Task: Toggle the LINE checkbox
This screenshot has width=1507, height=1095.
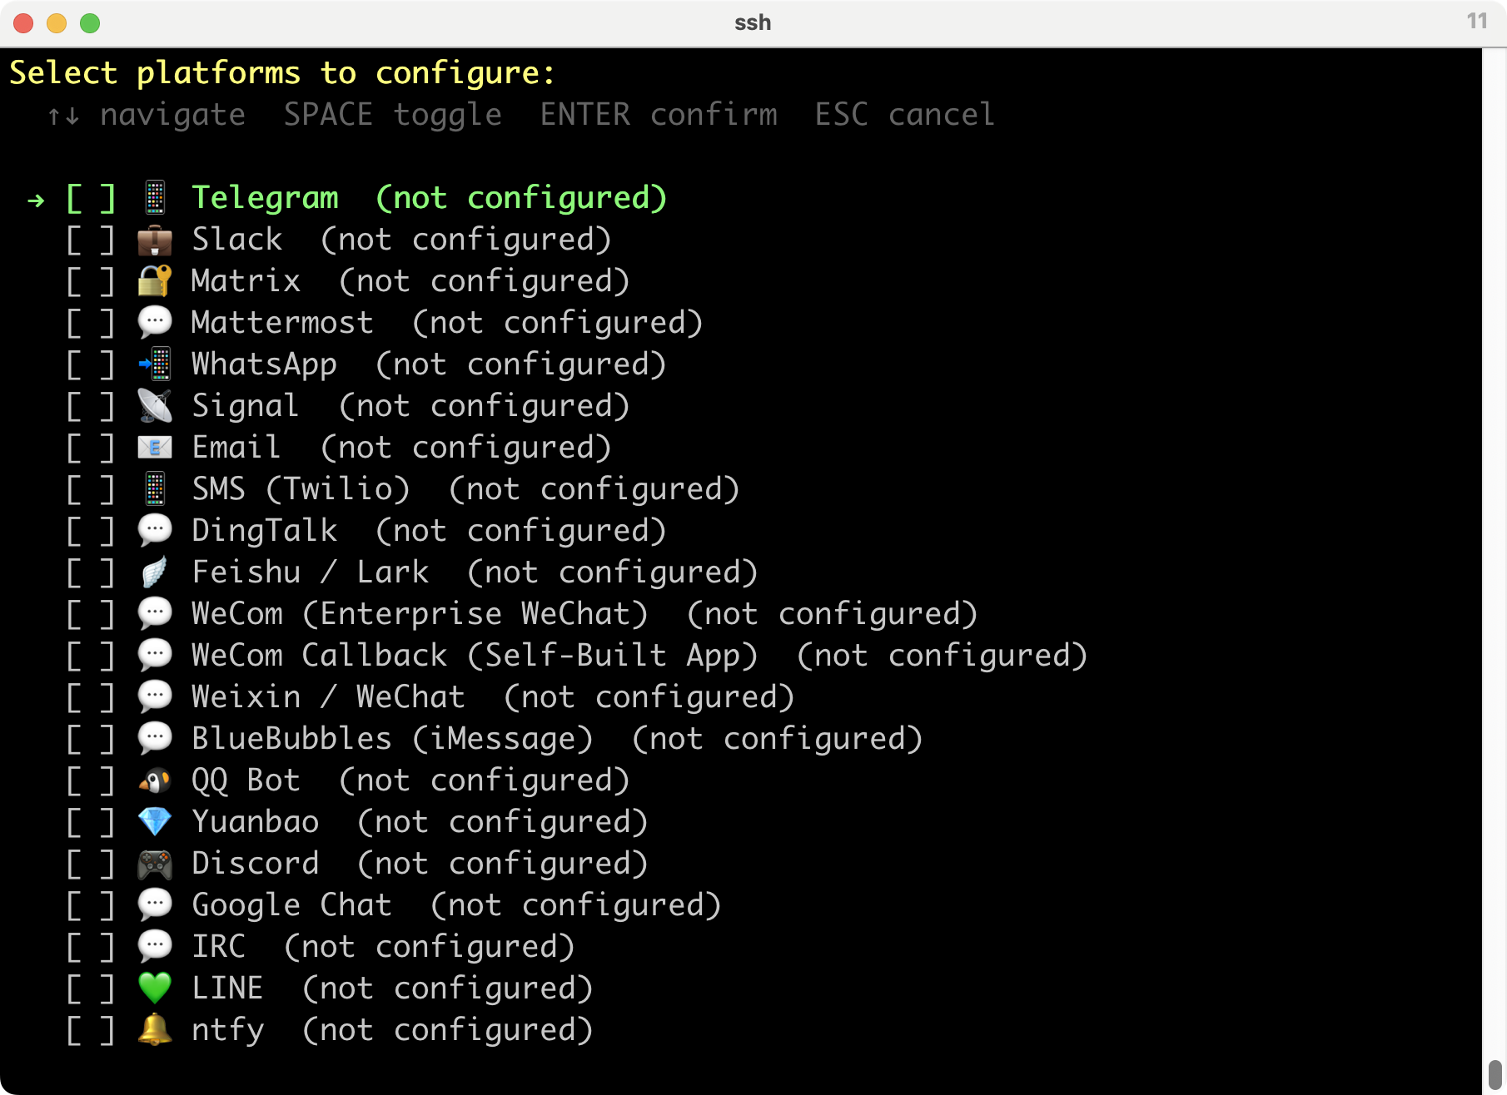Action: click(91, 988)
